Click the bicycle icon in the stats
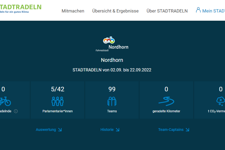Screen dimensions: 225x150 [x=5, y=101]
